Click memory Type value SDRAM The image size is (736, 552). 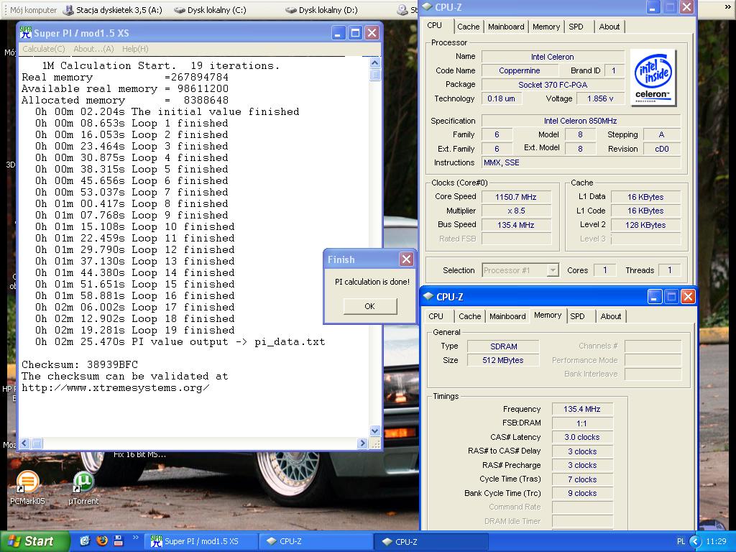(x=504, y=346)
